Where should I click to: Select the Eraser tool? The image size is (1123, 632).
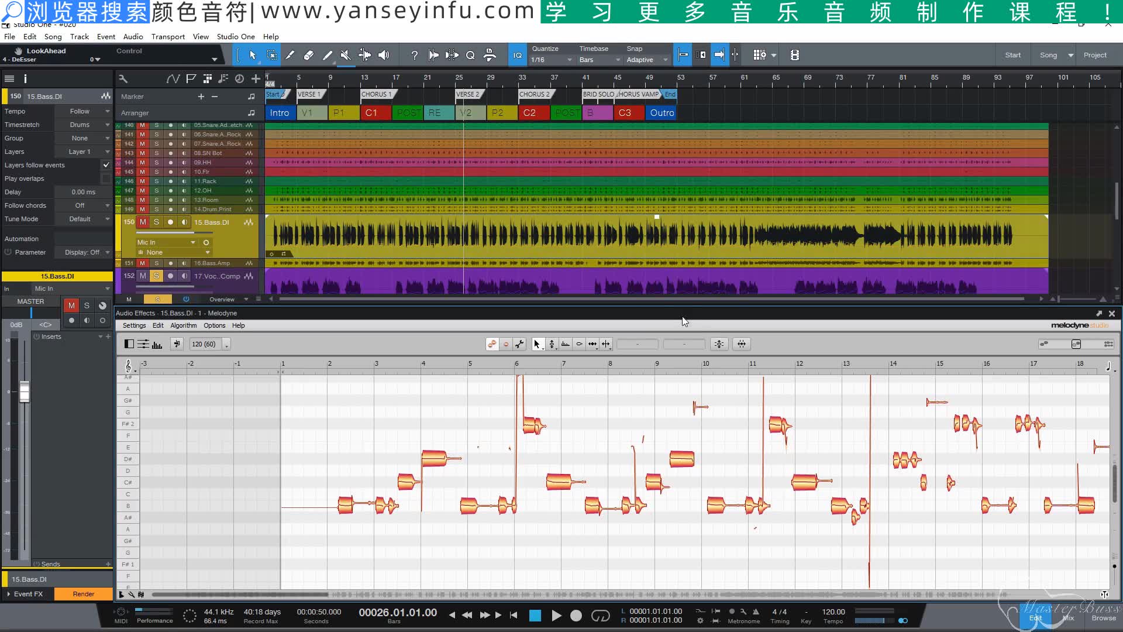(x=309, y=55)
